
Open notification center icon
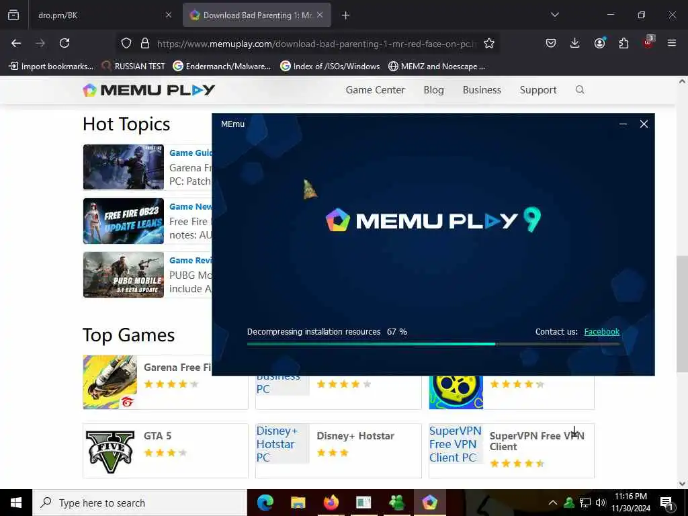click(x=666, y=503)
